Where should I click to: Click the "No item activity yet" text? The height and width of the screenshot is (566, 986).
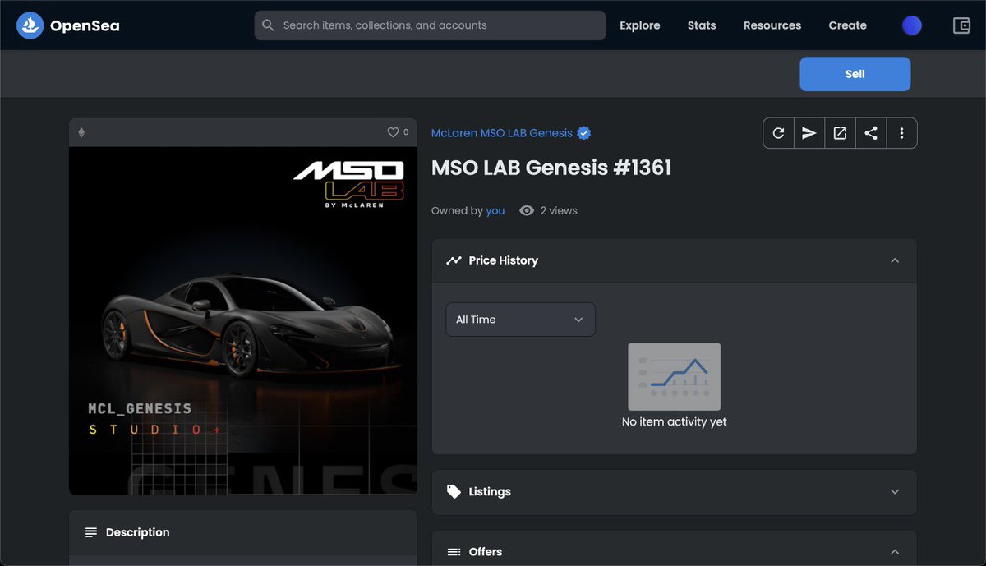coord(675,422)
